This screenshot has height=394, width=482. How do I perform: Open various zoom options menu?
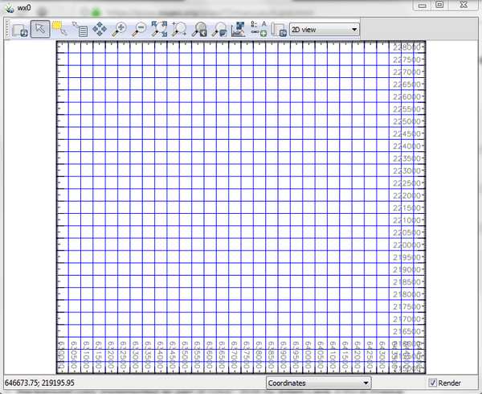pyautogui.click(x=219, y=30)
